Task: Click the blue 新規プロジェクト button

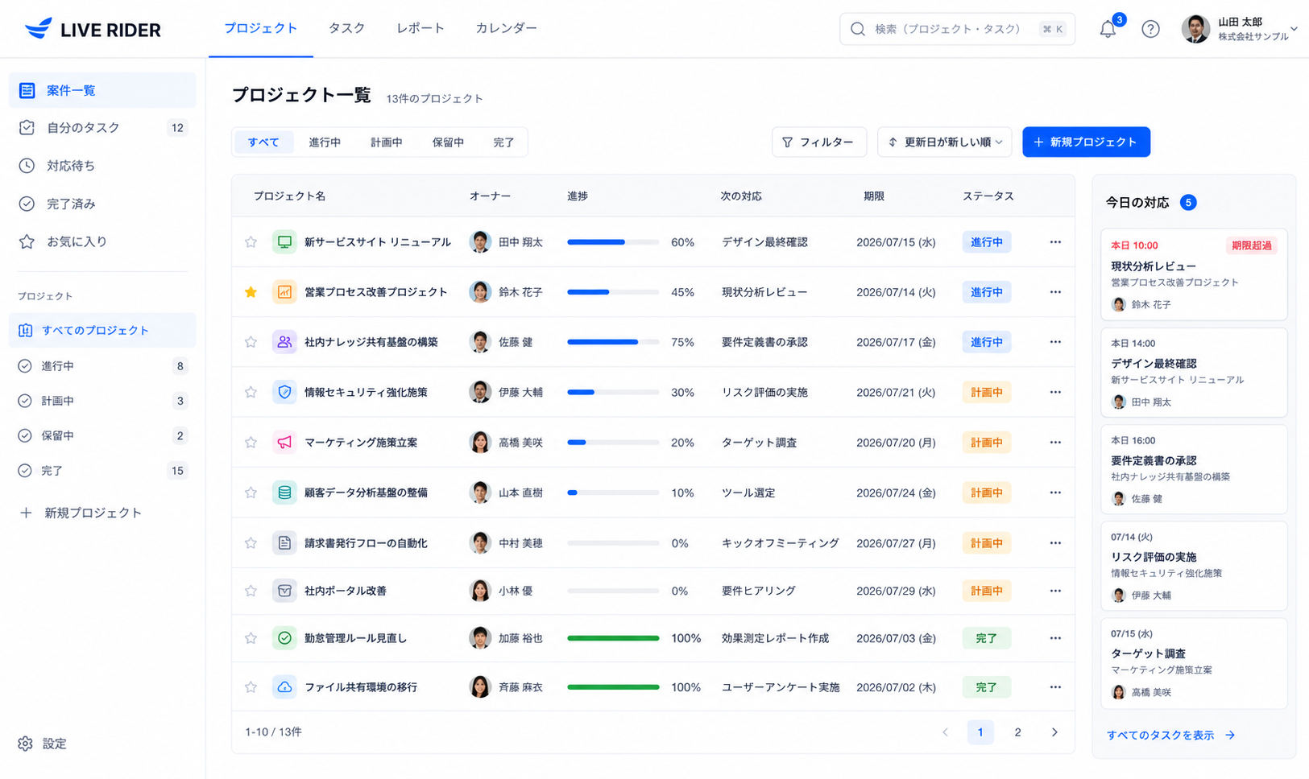Action: point(1086,142)
